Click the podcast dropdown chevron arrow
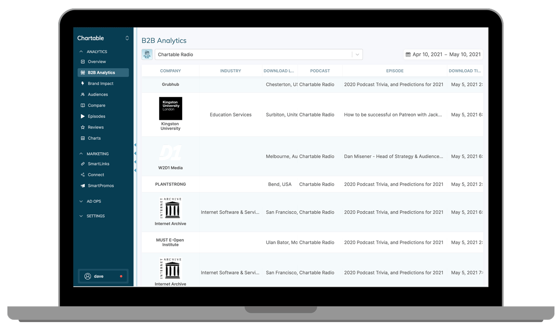The height and width of the screenshot is (336, 558). 357,54
